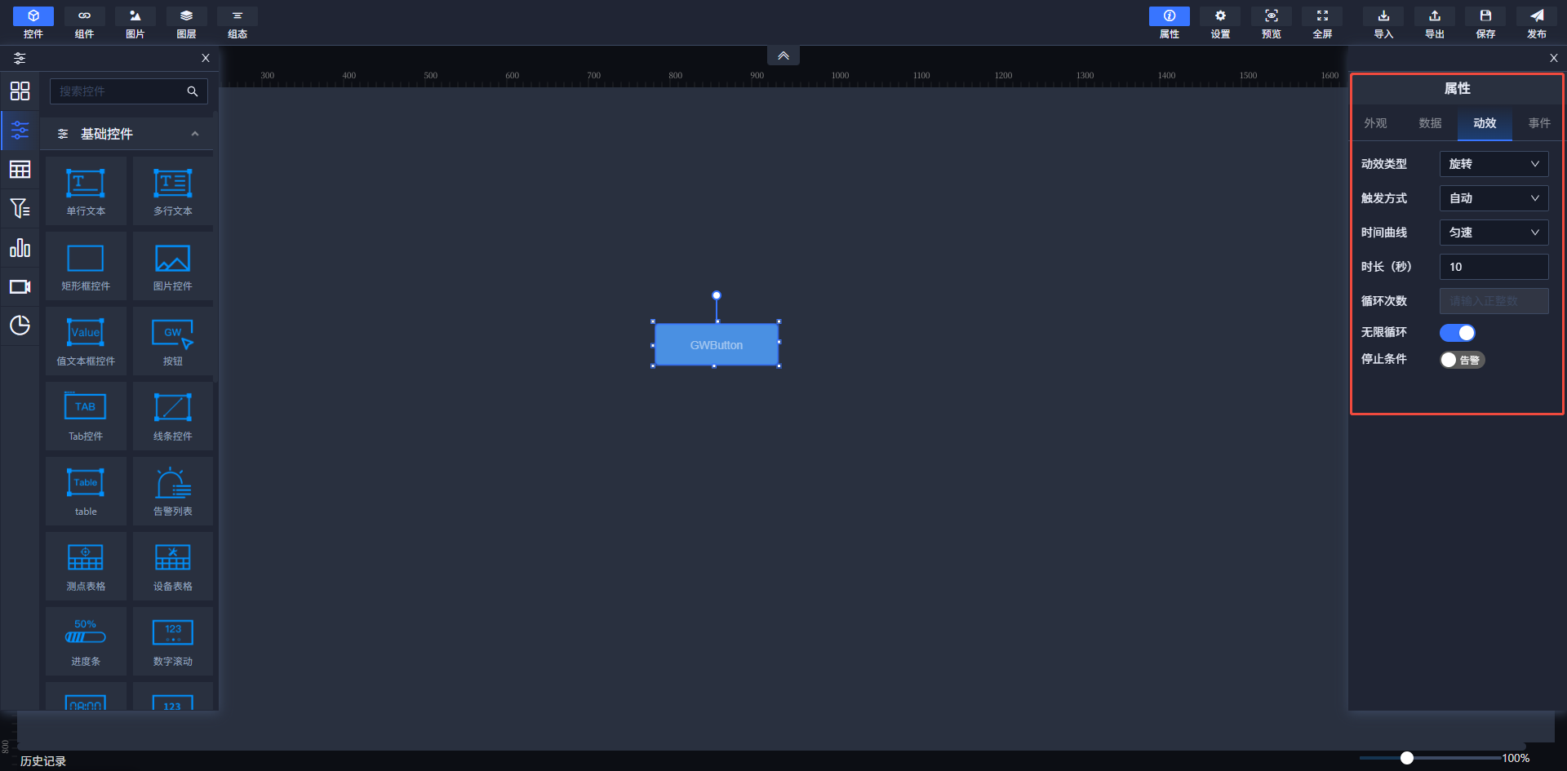Switch to the 数据 data tab
The width and height of the screenshot is (1567, 771).
coord(1430,123)
